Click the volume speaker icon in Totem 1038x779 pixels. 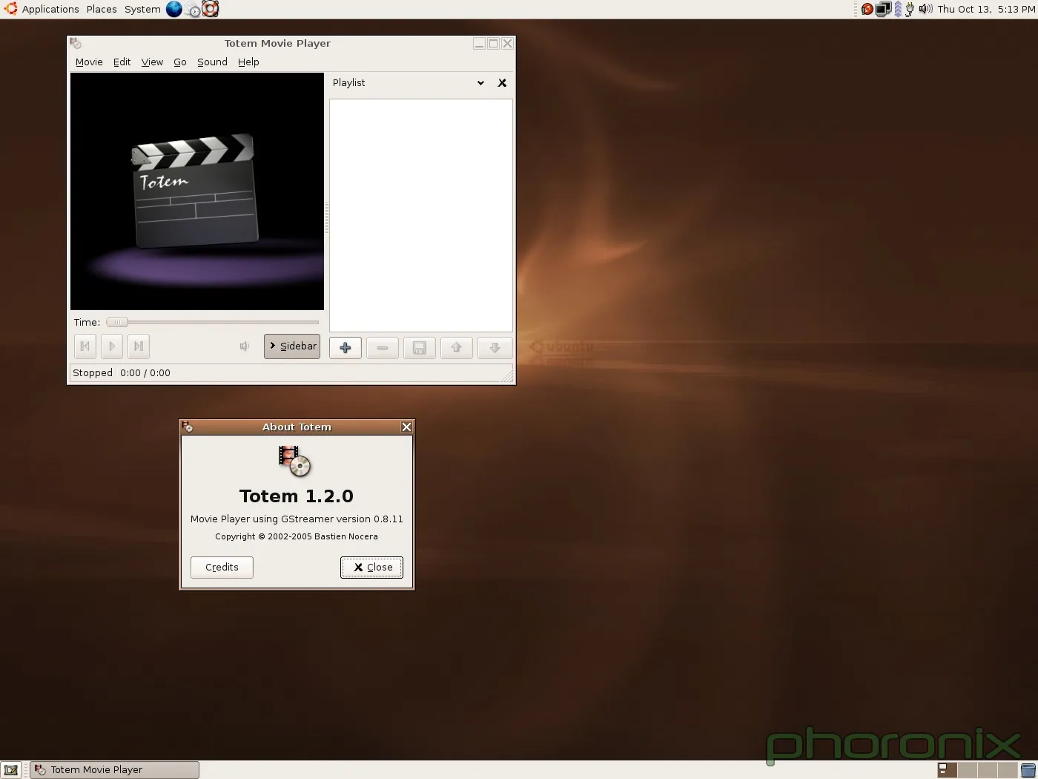(x=244, y=346)
